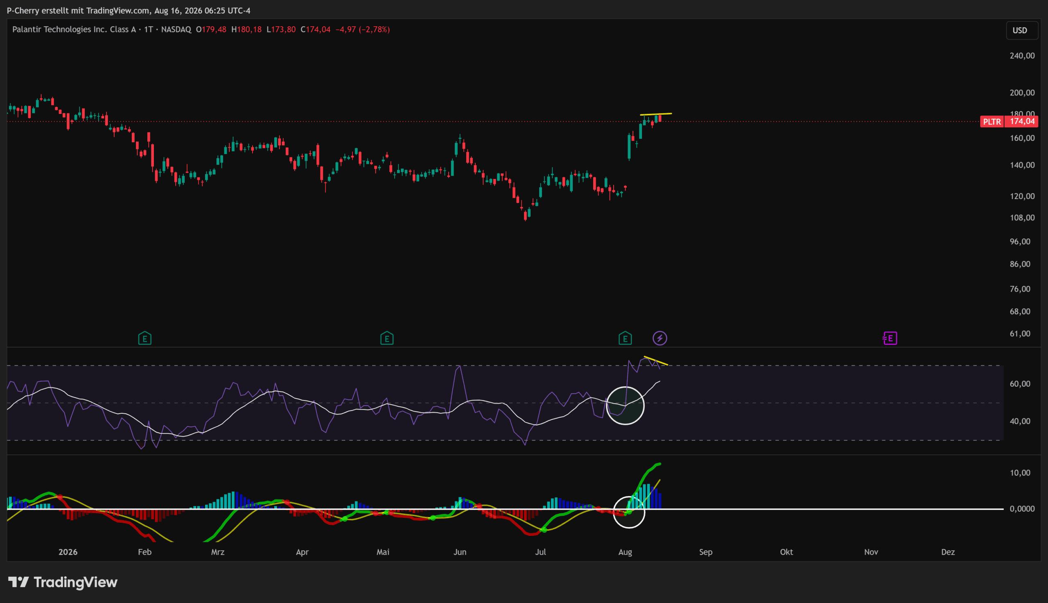Click the 96,00 price axis label
The width and height of the screenshot is (1048, 603).
tap(1020, 241)
